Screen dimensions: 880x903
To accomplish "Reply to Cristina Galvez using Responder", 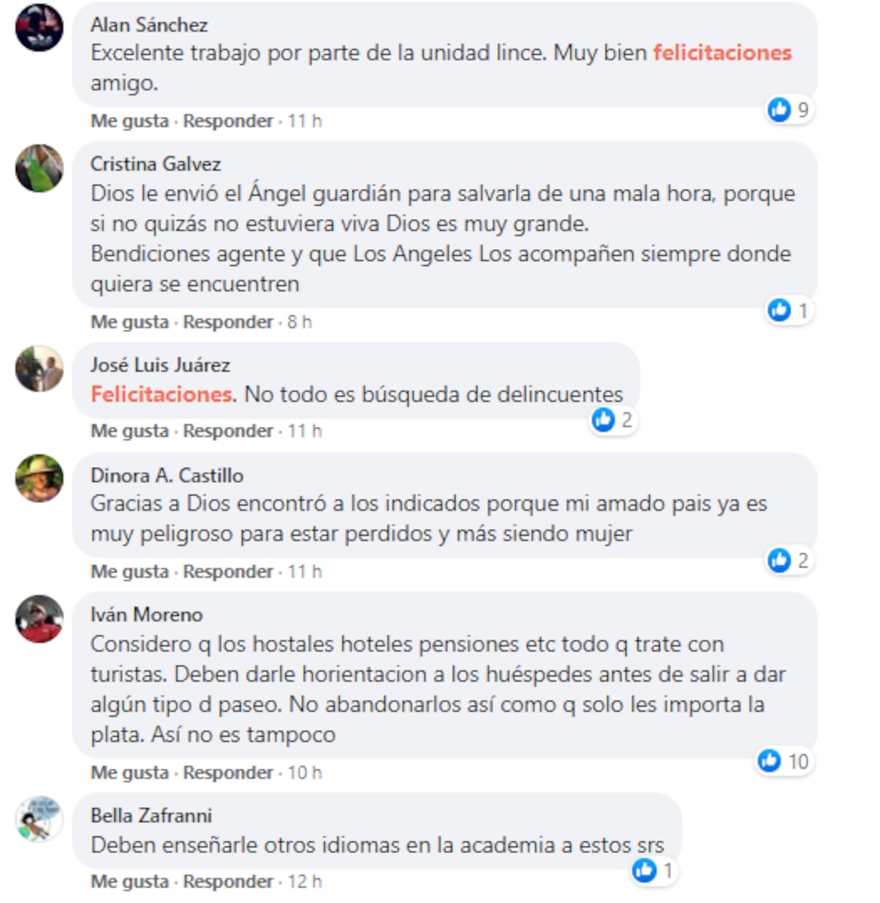I will click(228, 322).
